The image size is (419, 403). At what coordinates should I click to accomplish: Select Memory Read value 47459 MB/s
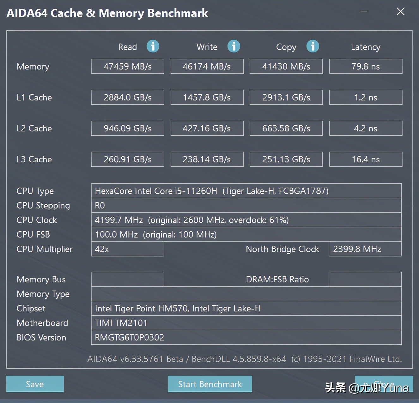tap(128, 66)
